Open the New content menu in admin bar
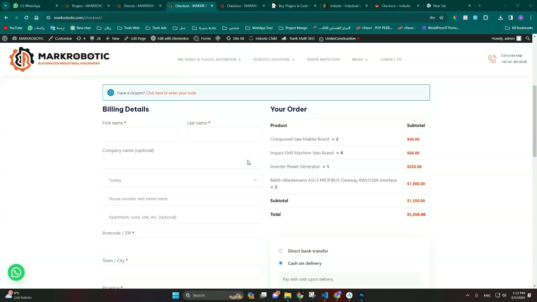 point(112,38)
